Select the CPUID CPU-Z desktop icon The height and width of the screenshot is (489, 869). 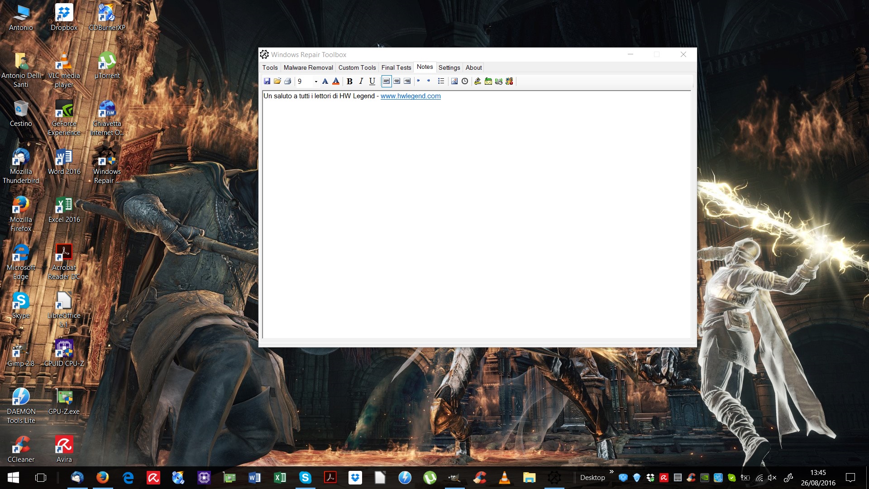point(64,354)
